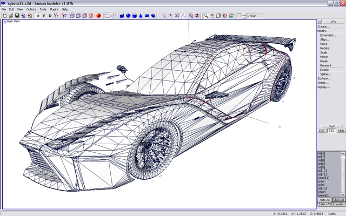This screenshot has width=346, height=216.
Task: Click the Save floppy disk icon
Action: pyautogui.click(x=17, y=16)
